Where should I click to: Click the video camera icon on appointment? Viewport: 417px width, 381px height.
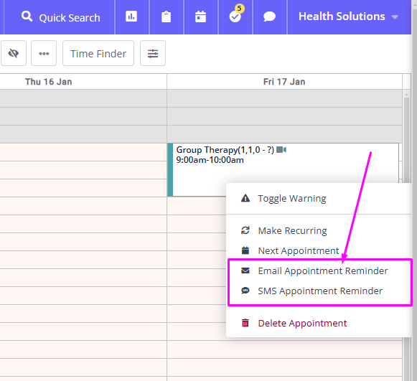tap(281, 150)
